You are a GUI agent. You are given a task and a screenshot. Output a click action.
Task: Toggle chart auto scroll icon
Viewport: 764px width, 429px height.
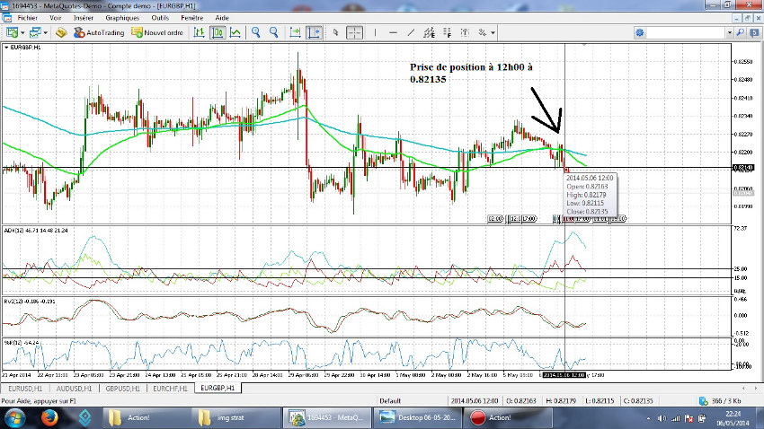click(x=296, y=32)
